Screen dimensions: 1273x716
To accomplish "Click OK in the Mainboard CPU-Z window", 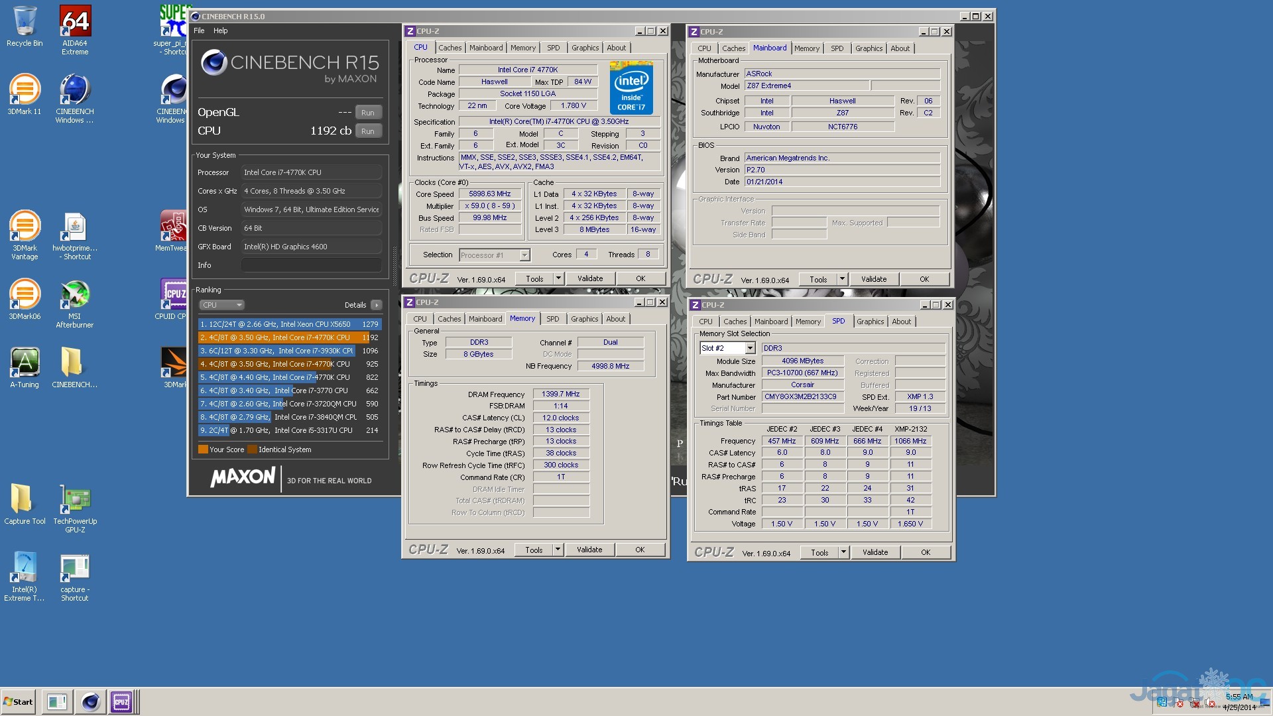I will (924, 279).
